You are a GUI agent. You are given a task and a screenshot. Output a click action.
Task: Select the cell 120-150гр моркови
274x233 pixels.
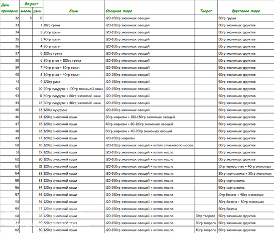tap(150, 138)
